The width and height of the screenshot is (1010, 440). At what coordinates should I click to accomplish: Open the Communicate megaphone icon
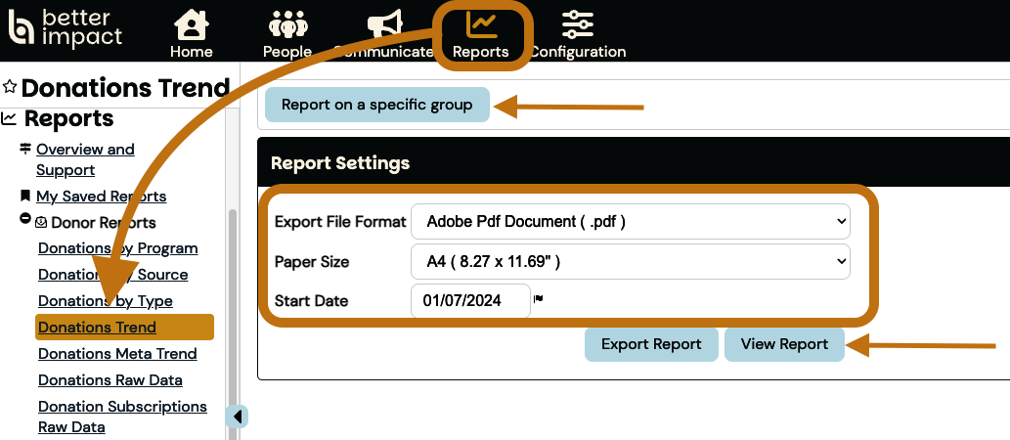coord(384,23)
